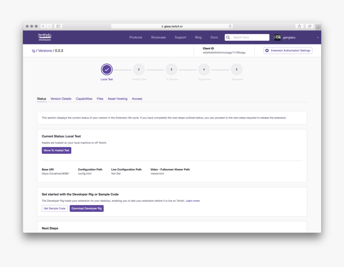Select step 5 Released circle
344x267 pixels.
[x=237, y=69]
